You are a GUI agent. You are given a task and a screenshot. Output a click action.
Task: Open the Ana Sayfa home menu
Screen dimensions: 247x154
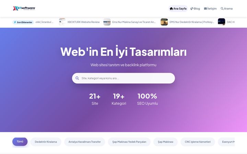(x=178, y=9)
